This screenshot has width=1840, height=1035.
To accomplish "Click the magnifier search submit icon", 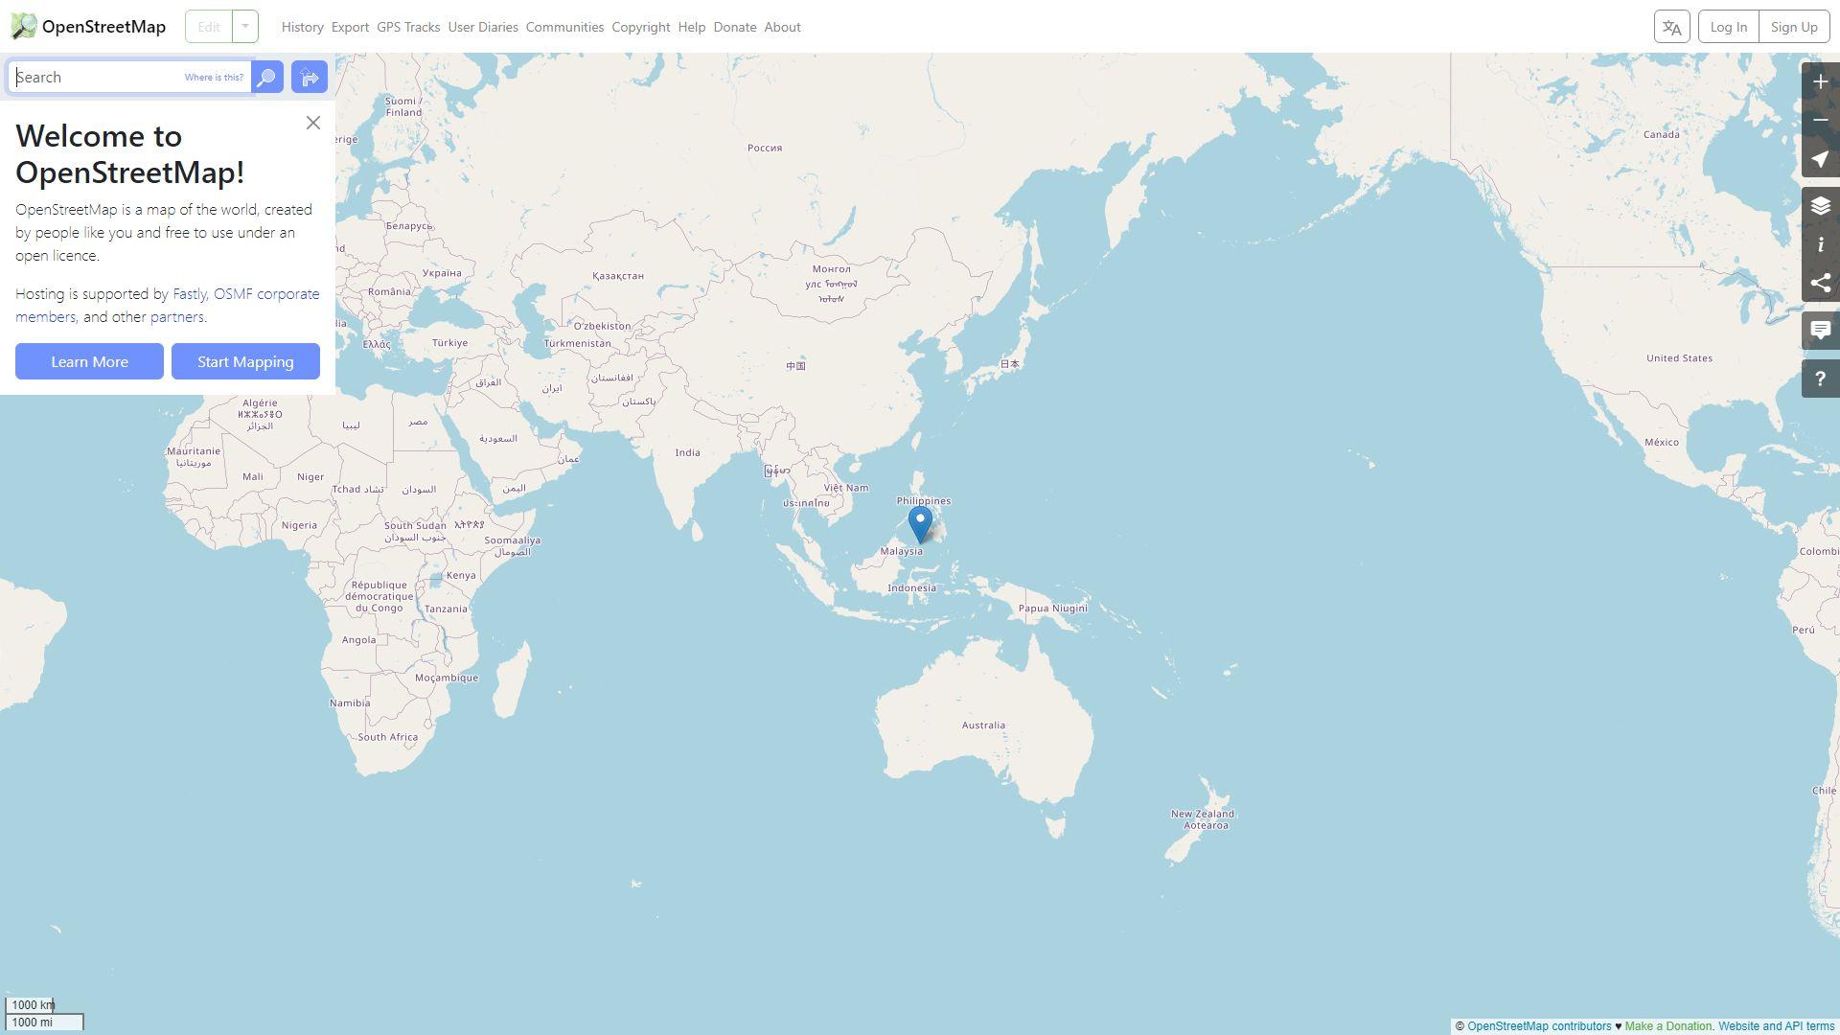I will click(x=267, y=78).
